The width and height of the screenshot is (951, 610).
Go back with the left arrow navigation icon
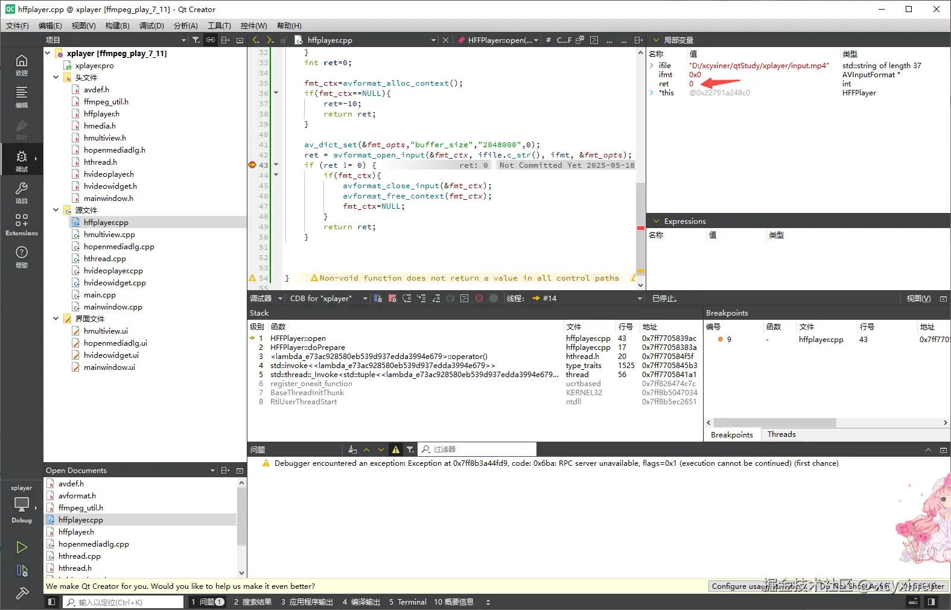256,40
